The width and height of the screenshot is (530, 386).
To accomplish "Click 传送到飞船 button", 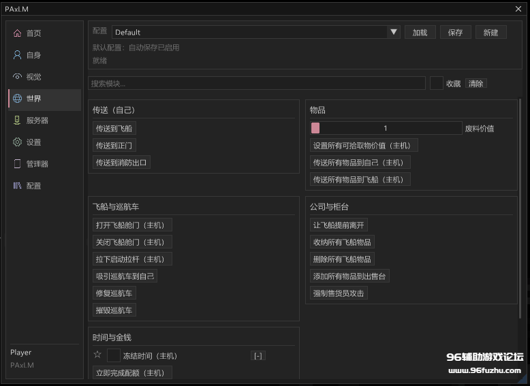I will point(114,129).
